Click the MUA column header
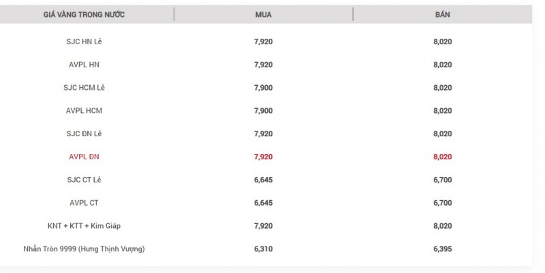This screenshot has width=545, height=273. tap(263, 14)
